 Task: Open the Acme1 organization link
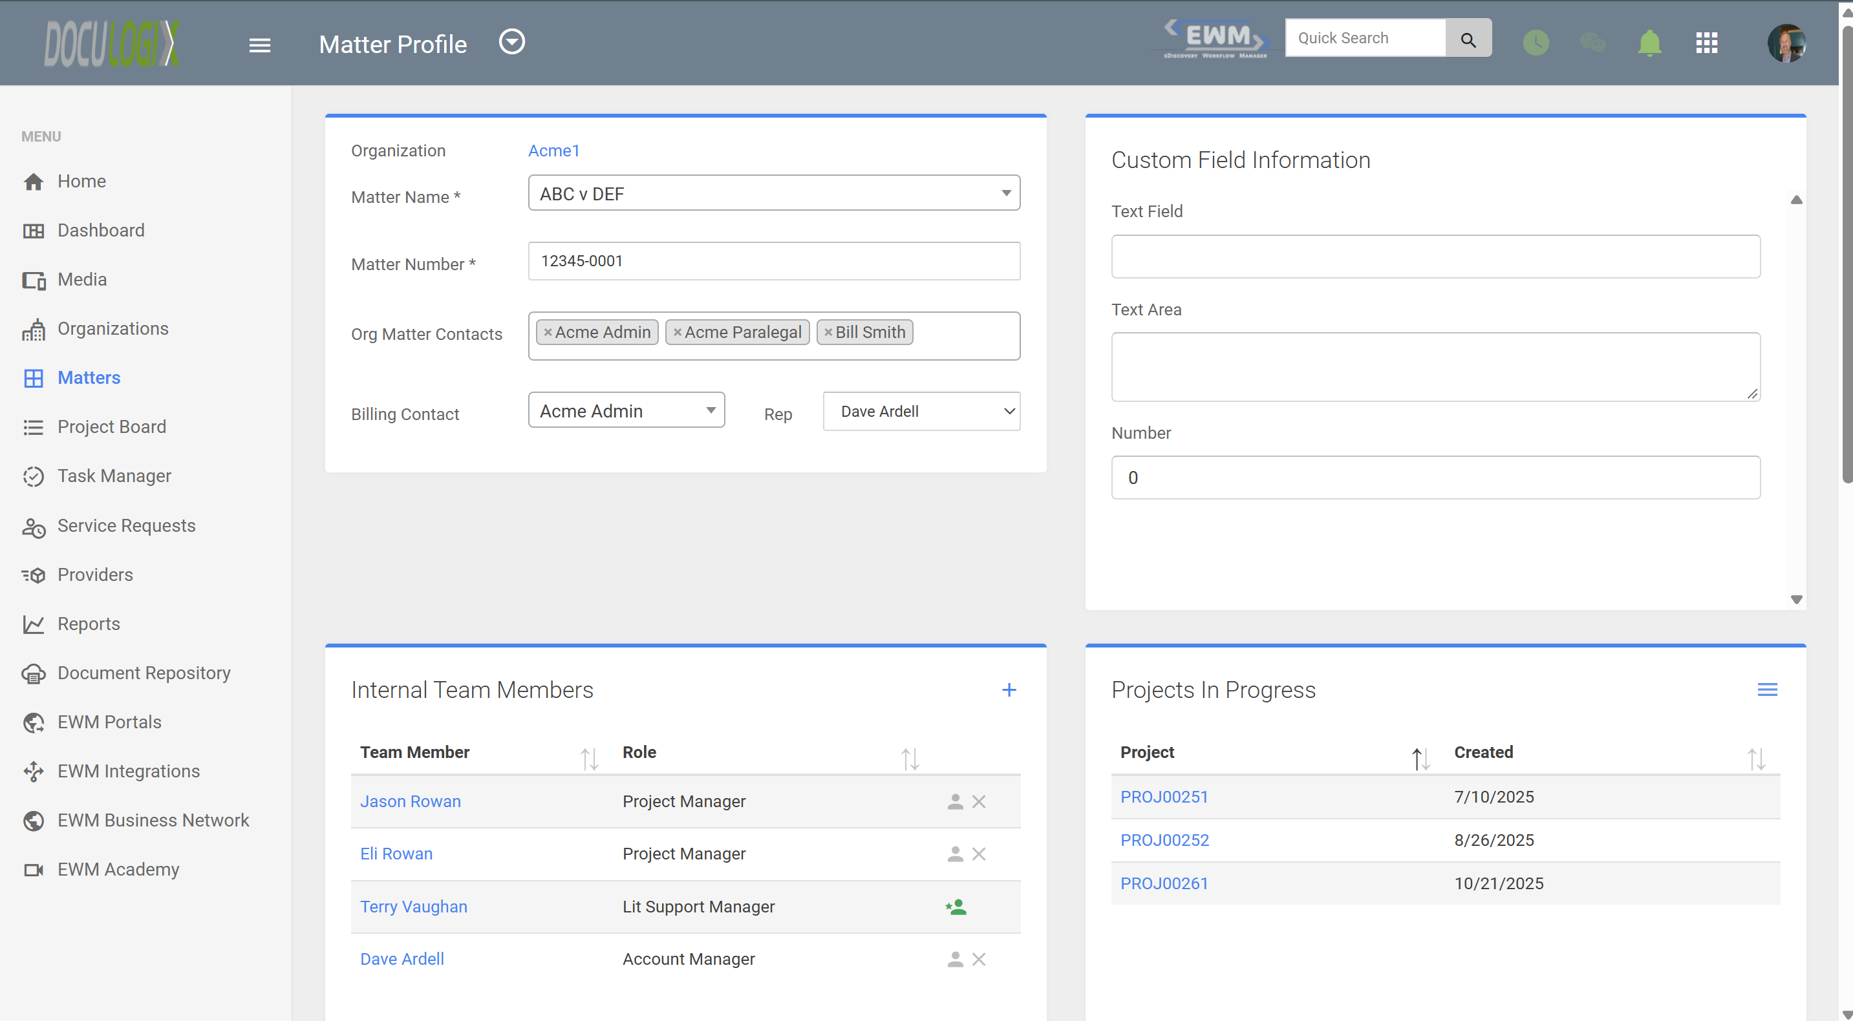point(553,151)
